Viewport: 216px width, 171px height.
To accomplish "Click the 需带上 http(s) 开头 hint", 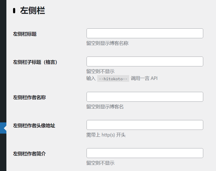I will (x=106, y=135).
